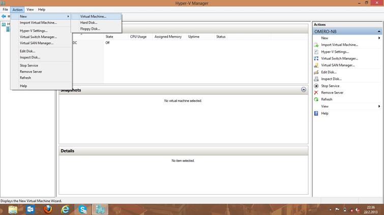Choose Hard Disk... in New submenu
This screenshot has width=384, height=215.
click(96, 22)
